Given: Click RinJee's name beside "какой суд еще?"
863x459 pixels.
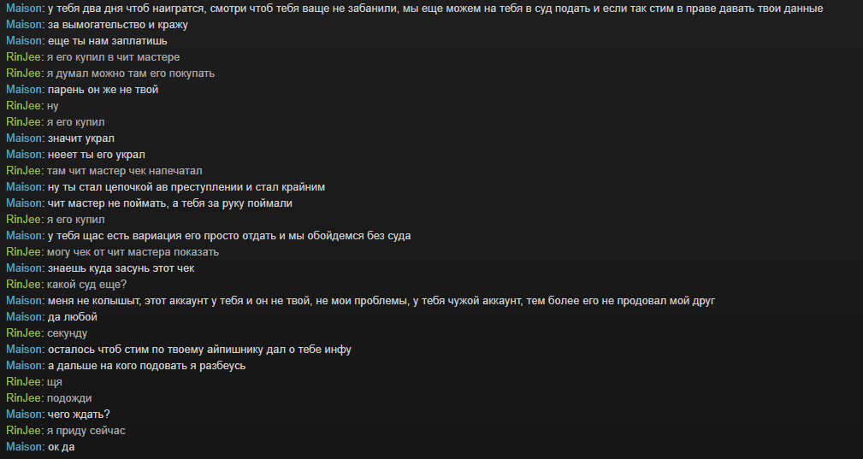Looking at the screenshot, I should [x=24, y=285].
